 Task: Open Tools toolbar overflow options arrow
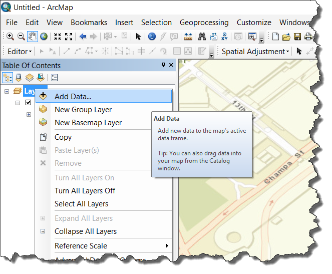click(x=261, y=37)
